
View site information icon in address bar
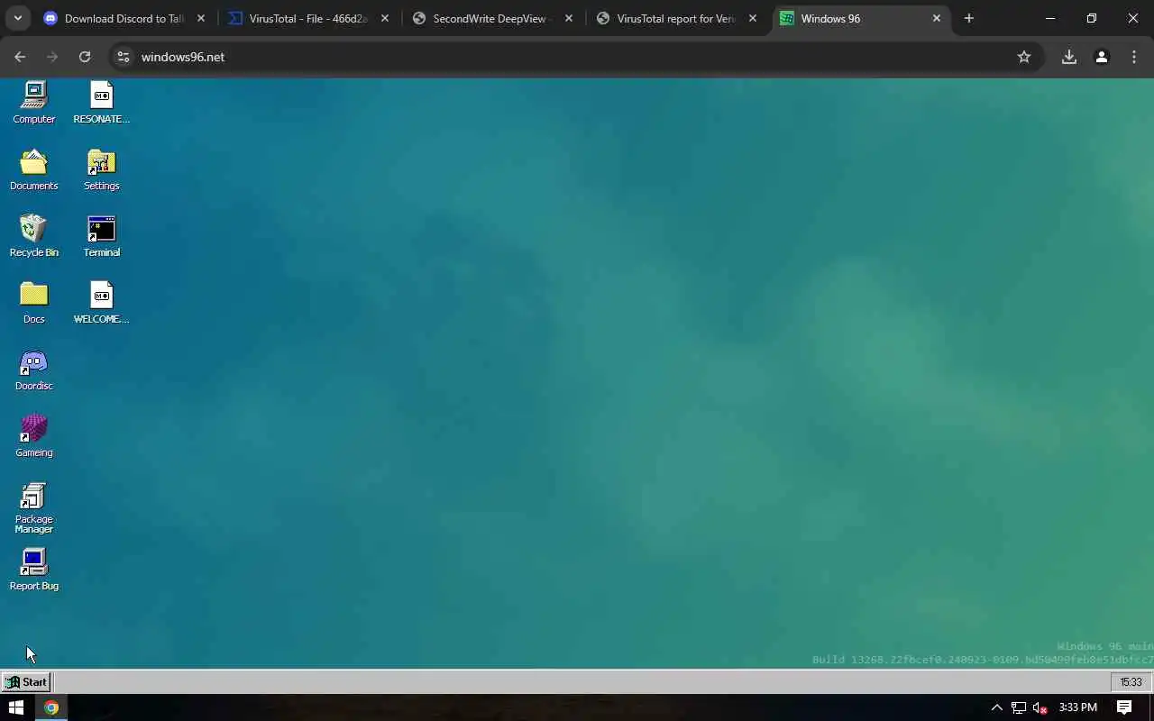(x=124, y=57)
